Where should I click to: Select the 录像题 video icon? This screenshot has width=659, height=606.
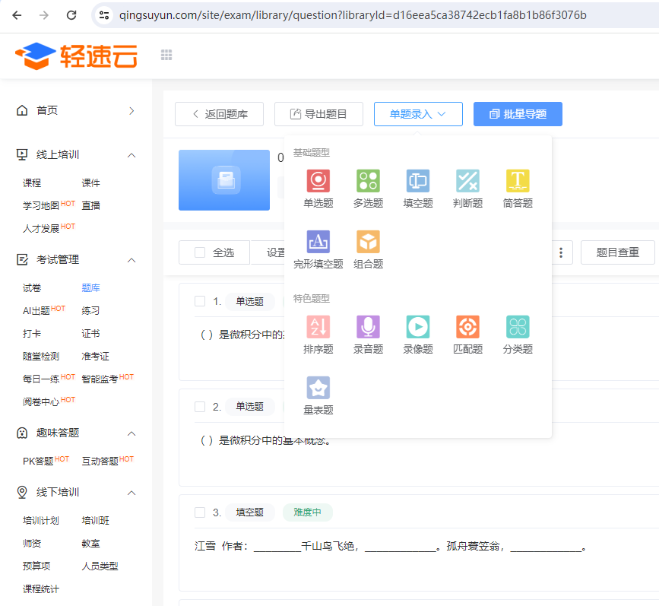418,327
